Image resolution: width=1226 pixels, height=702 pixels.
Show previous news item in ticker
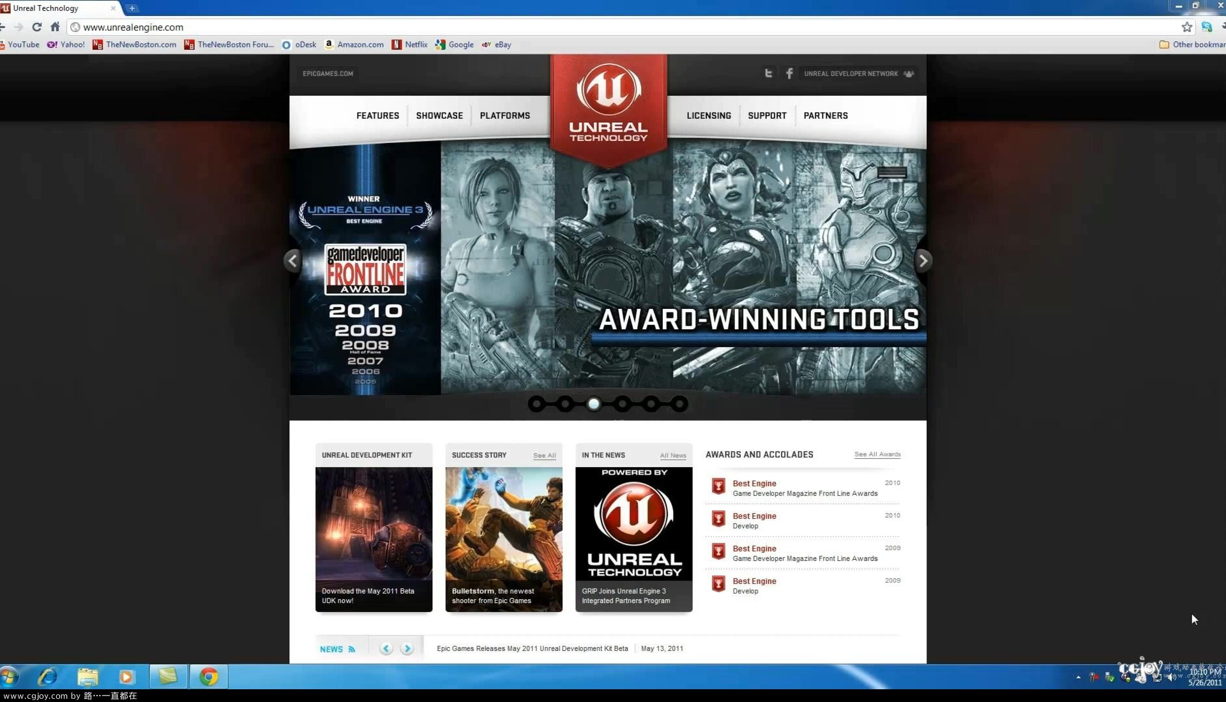tap(386, 648)
